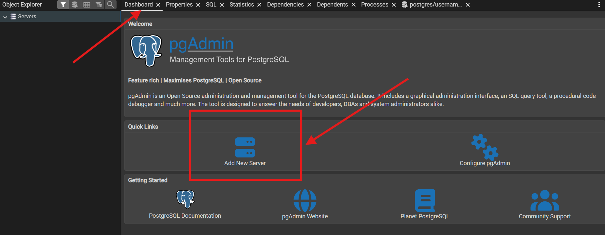Image resolution: width=605 pixels, height=235 pixels.
Task: Click the View Data table grid icon
Action: [87, 5]
